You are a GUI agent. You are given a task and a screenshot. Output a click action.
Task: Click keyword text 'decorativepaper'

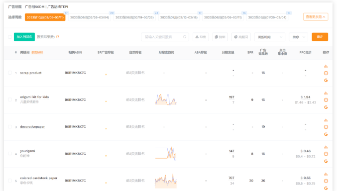(x=32, y=127)
